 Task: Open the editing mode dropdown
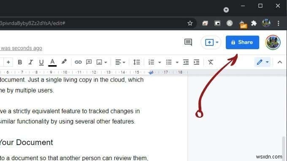tap(263, 62)
